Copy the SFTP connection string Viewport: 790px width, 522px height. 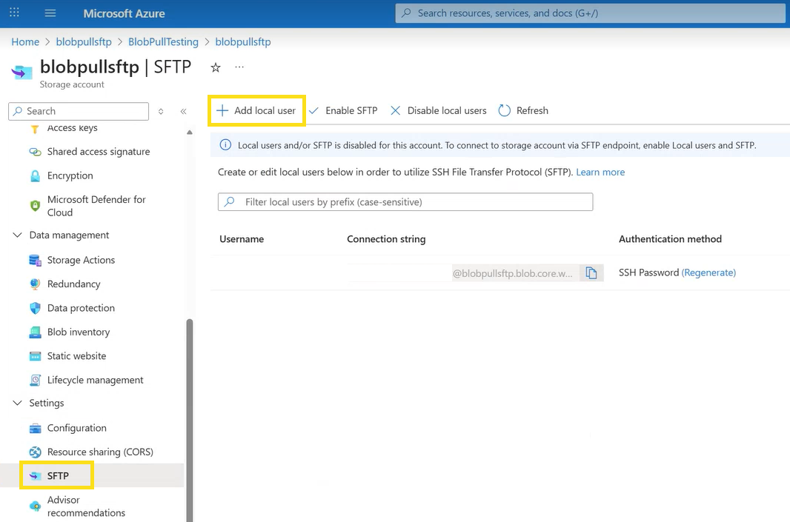click(591, 272)
